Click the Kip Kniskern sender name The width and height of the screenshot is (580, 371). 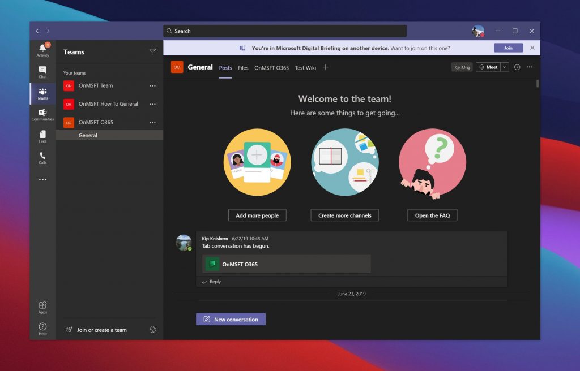click(215, 239)
